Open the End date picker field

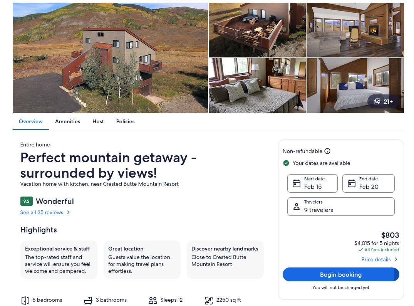tap(368, 183)
